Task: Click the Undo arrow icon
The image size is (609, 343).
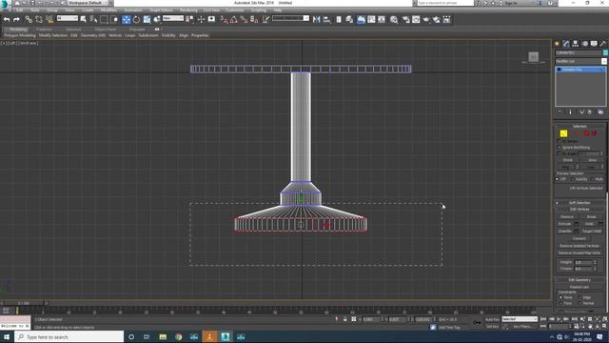Action: 7,19
